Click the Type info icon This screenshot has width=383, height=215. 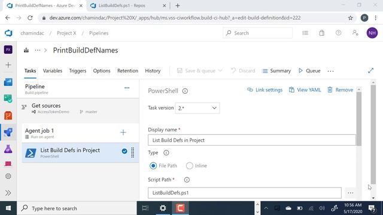coord(166,153)
